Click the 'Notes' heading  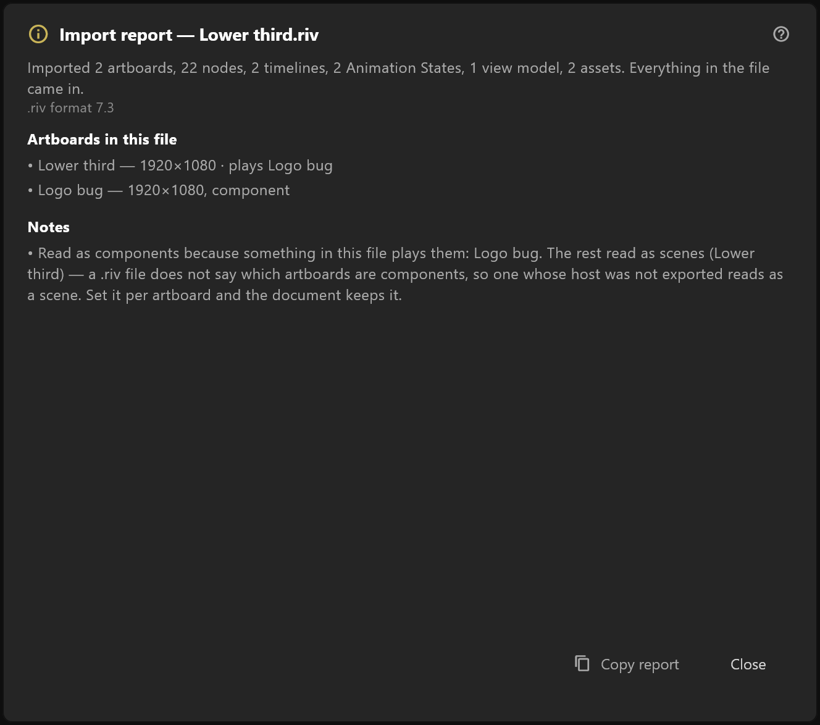48,227
